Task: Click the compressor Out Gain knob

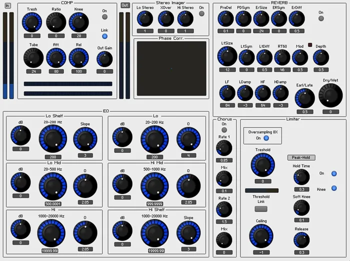Action: (104, 59)
